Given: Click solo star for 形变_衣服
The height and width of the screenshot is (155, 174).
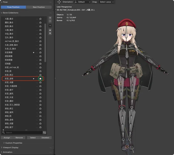Looking at the screenshot, I should click(x=40, y=82).
